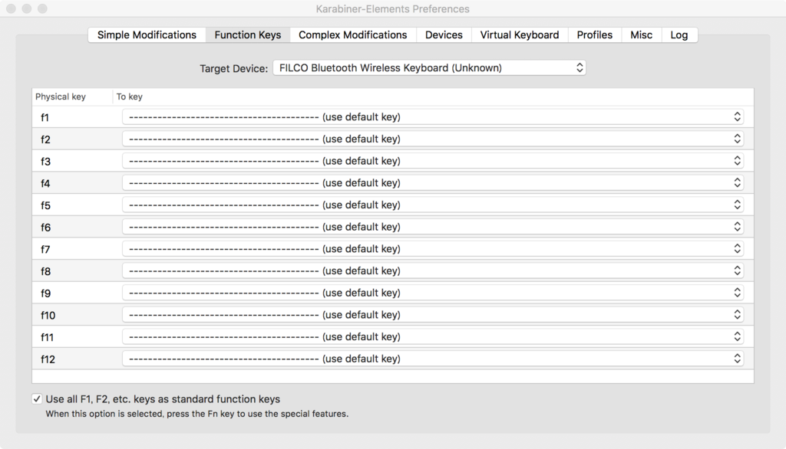Open the f3 key mapping dropdown
This screenshot has width=786, height=449.
coord(433,161)
